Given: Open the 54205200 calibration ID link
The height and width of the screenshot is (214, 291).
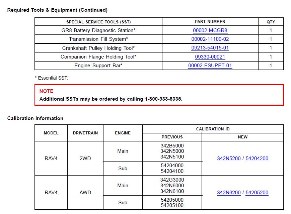Looking at the screenshot, I should [x=257, y=193].
